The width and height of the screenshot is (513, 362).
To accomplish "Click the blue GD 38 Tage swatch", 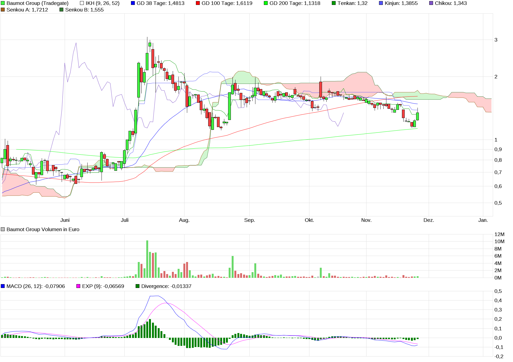I will pos(133,3).
